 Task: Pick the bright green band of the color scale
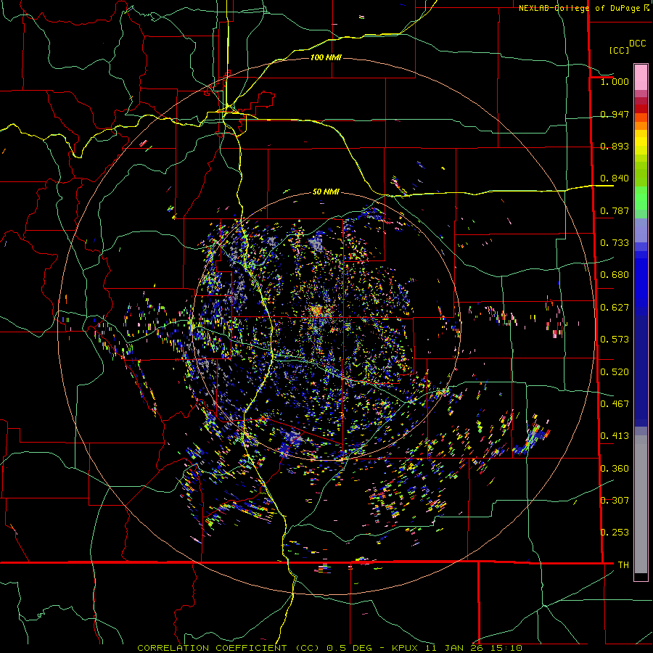(x=641, y=198)
